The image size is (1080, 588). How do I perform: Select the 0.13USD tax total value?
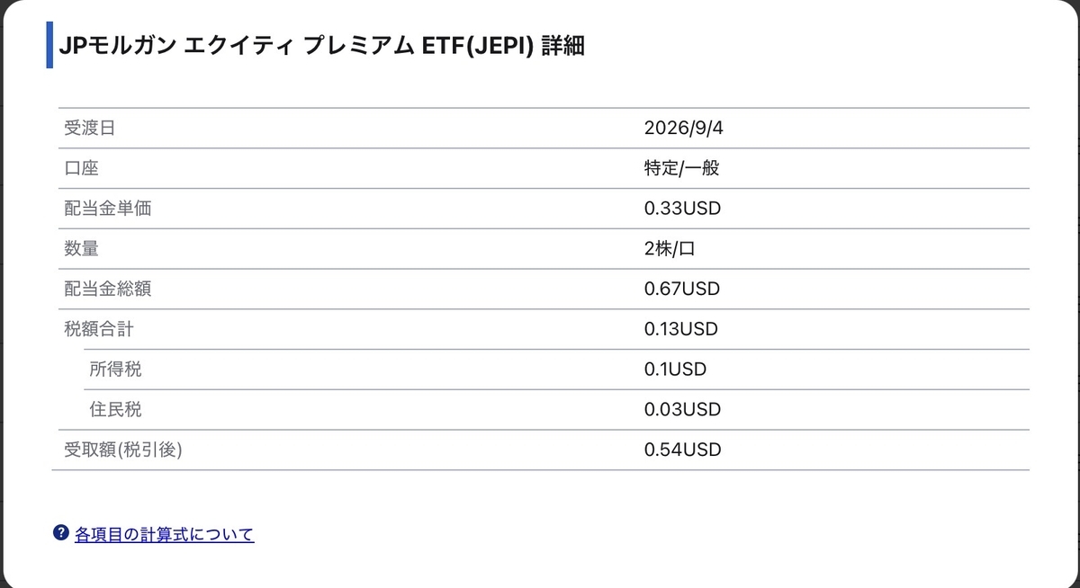pos(681,329)
